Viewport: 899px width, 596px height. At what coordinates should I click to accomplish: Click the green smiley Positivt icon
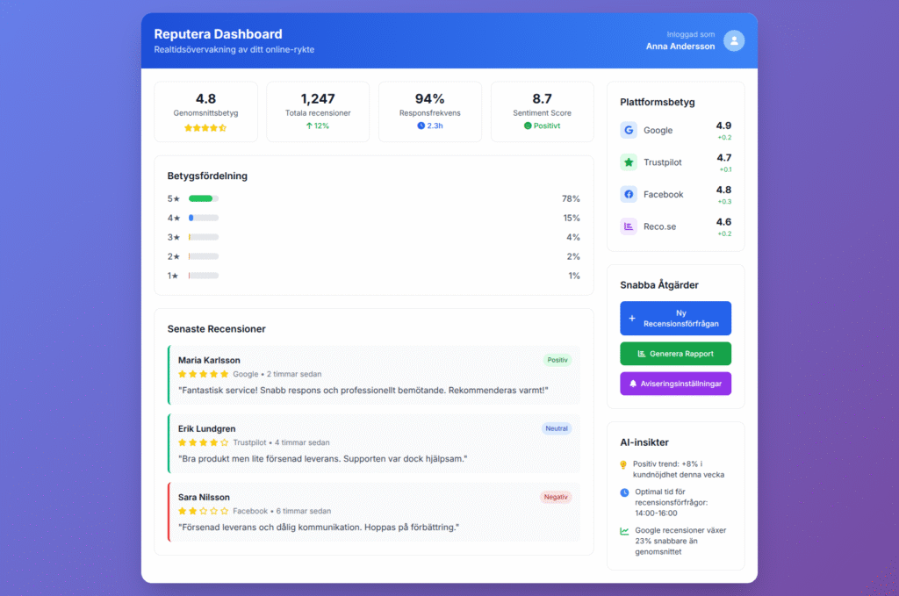528,126
